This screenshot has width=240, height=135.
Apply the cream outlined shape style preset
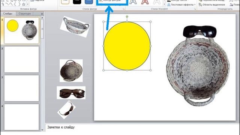pyautogui.click(x=65, y=2)
